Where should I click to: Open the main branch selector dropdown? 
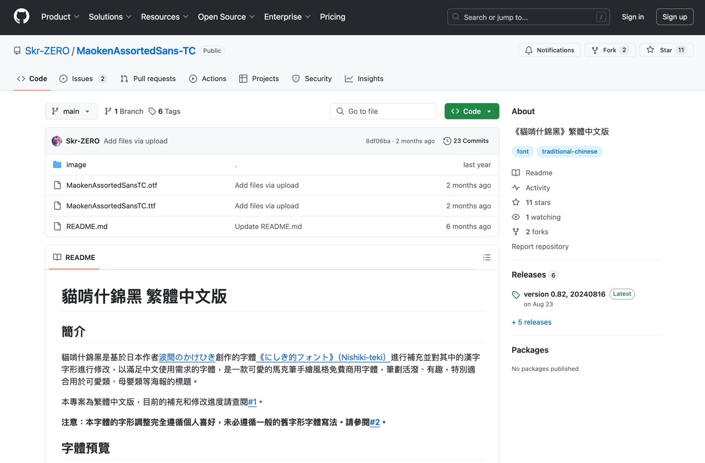(x=71, y=111)
